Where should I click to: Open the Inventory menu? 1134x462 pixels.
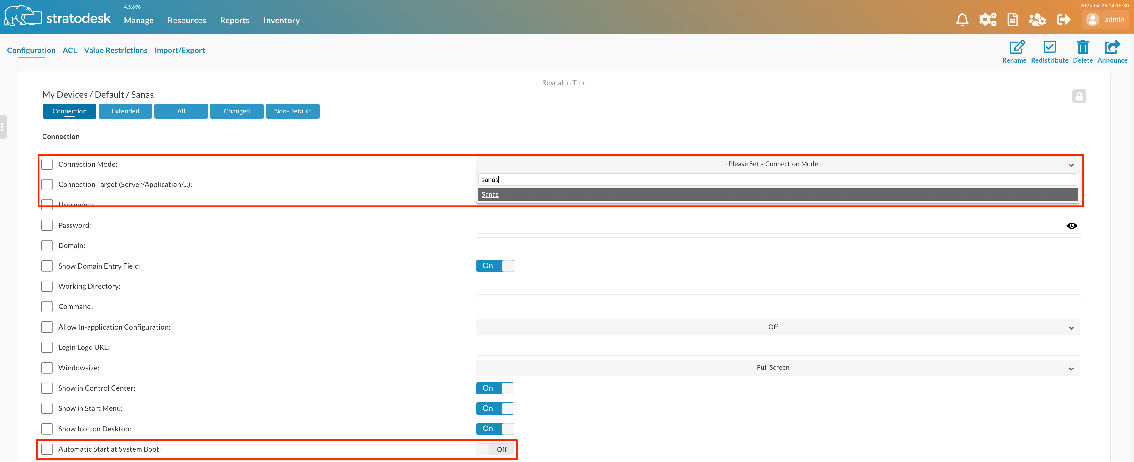(281, 20)
